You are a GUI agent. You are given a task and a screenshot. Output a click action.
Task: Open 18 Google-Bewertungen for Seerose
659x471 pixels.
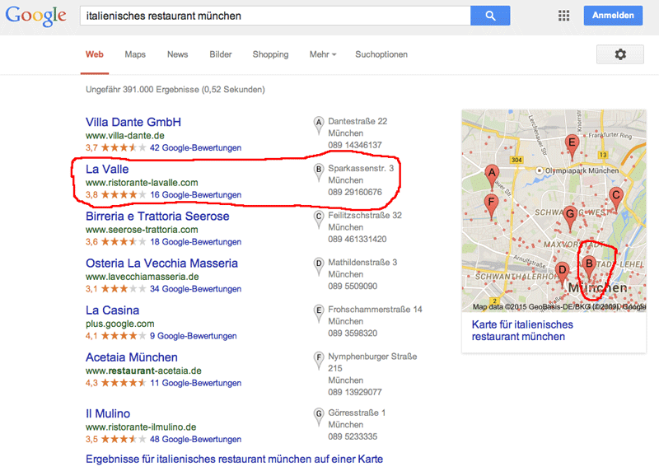pyautogui.click(x=195, y=242)
